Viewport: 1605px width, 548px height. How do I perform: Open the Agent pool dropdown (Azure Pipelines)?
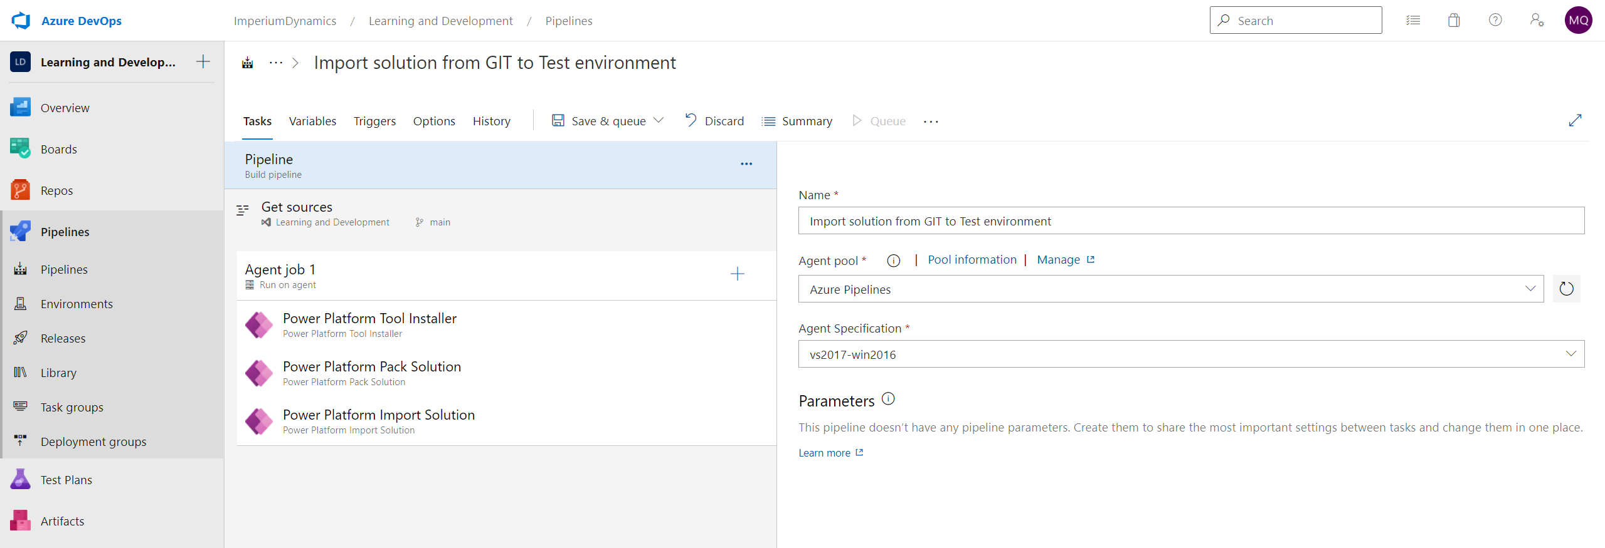coord(1171,289)
